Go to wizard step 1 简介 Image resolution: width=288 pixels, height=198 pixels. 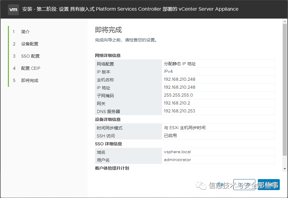[25, 32]
